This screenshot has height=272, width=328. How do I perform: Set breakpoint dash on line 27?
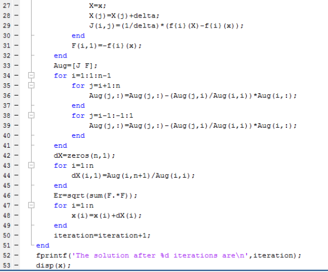click(x=16, y=5)
